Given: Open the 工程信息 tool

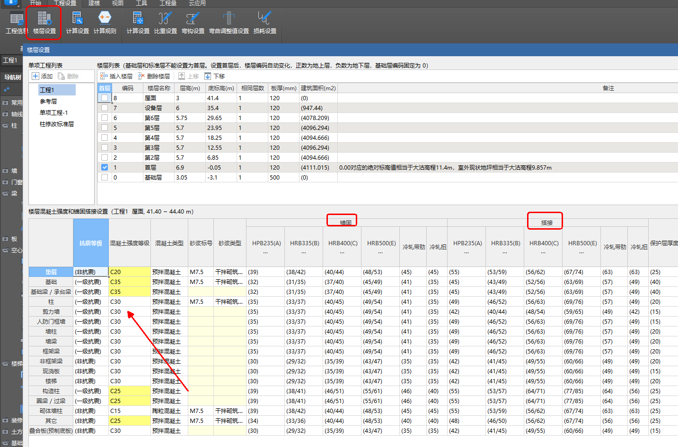Looking at the screenshot, I should [17, 23].
